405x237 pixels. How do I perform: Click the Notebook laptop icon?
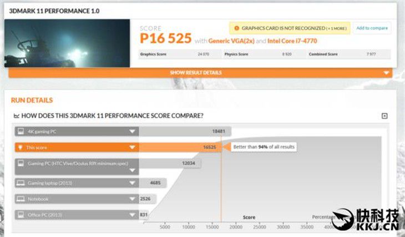21,199
